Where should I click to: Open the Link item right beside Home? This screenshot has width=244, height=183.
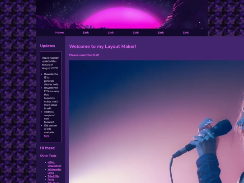tap(86, 33)
